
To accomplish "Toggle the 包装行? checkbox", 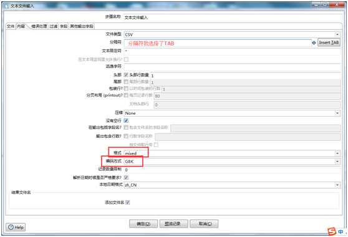I will tap(126, 89).
